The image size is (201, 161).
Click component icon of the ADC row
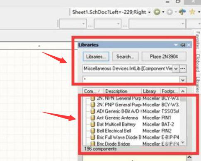point(93,111)
